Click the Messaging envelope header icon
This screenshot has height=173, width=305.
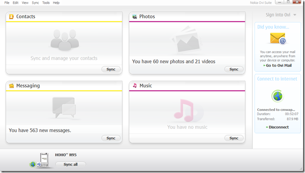point(11,86)
